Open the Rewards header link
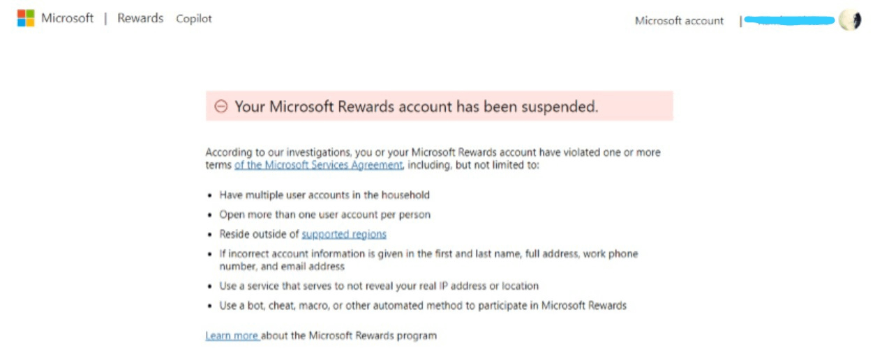Viewport: 875px width, 358px height. (140, 18)
